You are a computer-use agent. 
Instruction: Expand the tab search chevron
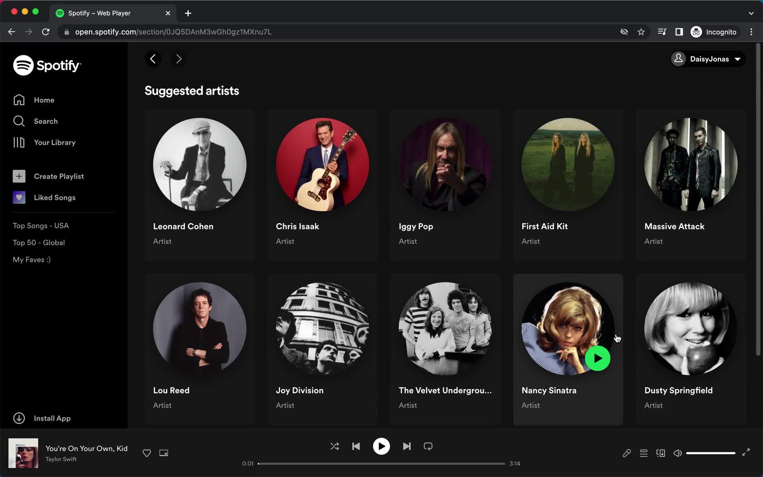click(751, 13)
